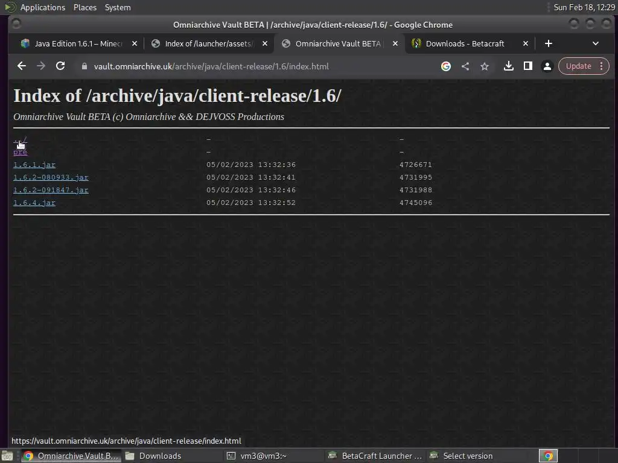
Task: Open the Google search side icon
Action: 446,66
